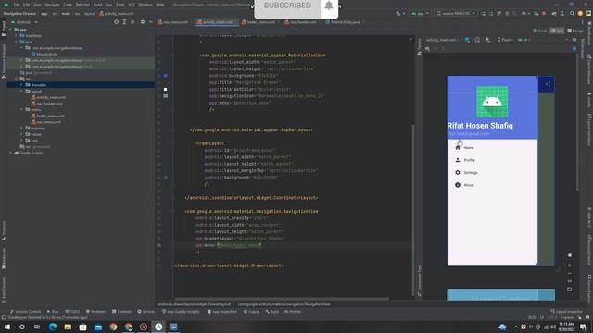Open the Version Control tool window

25,312
